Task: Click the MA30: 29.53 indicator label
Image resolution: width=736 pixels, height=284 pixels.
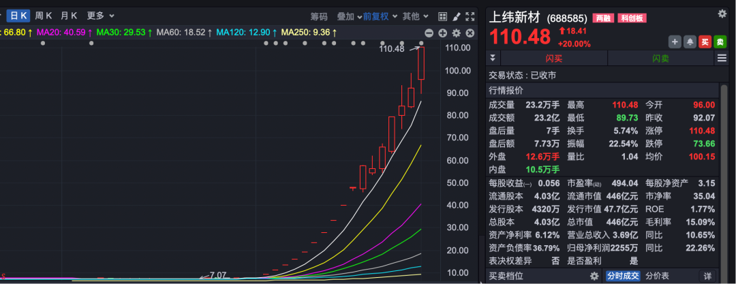Action: (125, 33)
